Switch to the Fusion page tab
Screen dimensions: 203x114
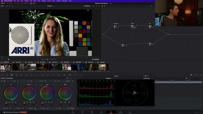pyautogui.click(x=101, y=112)
